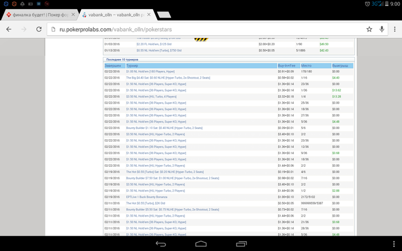
Task: Close the vabank_olln tab
Action: pyautogui.click(x=149, y=14)
